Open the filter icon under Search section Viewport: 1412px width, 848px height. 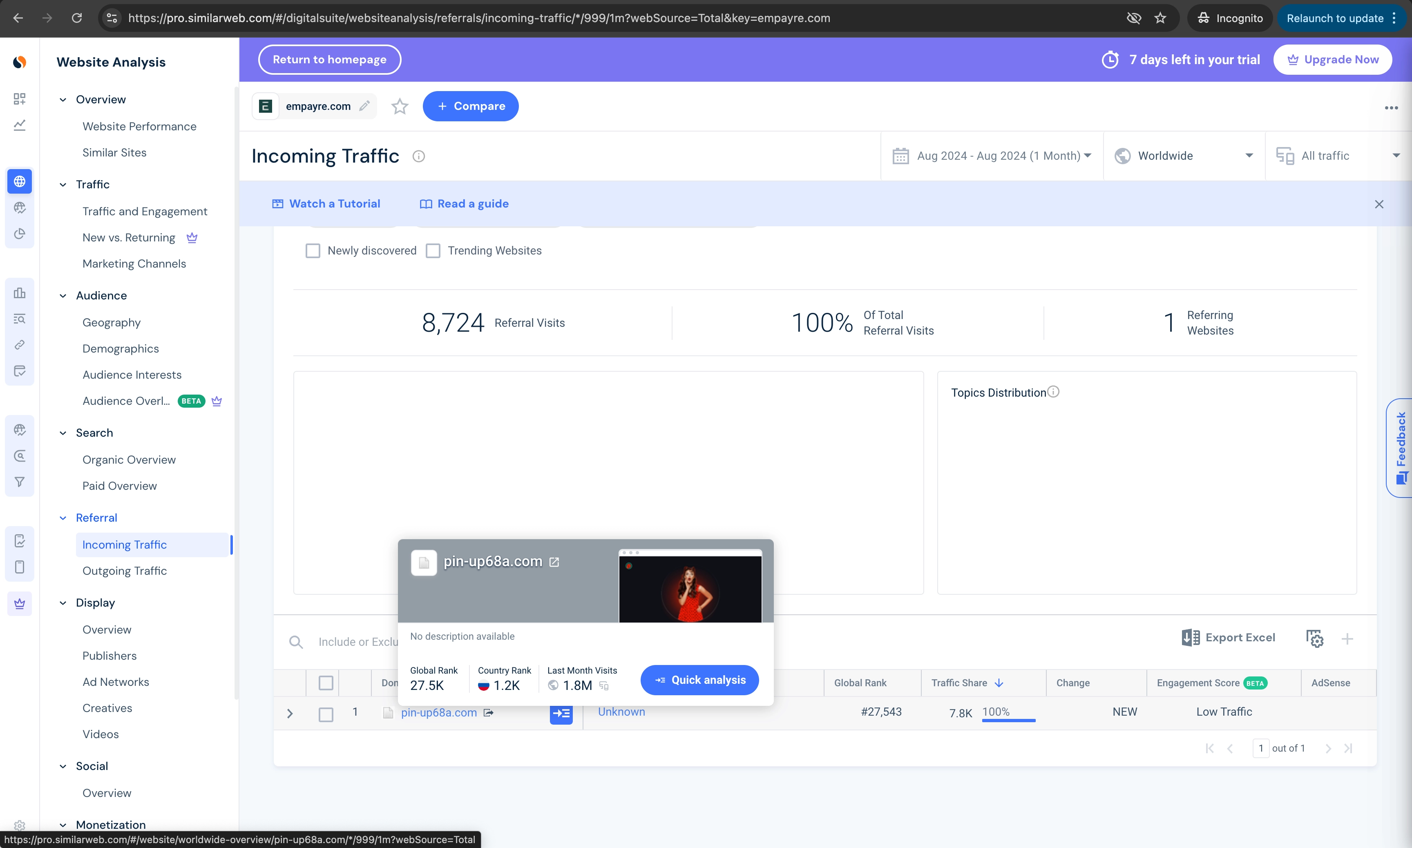click(x=20, y=481)
